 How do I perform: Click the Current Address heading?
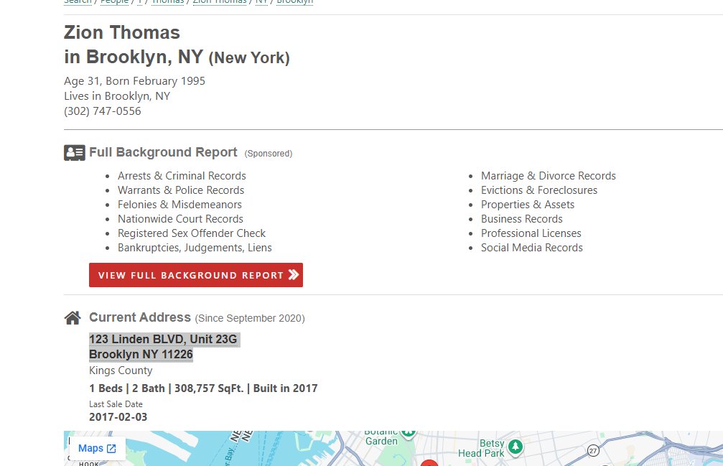tap(140, 317)
